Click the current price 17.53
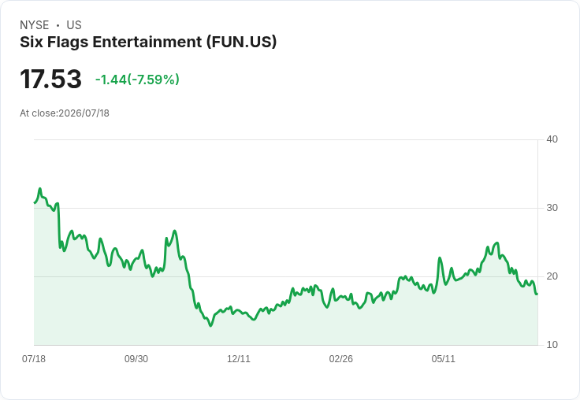 click(x=50, y=79)
